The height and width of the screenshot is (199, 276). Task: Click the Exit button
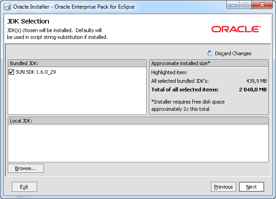(x=24, y=187)
